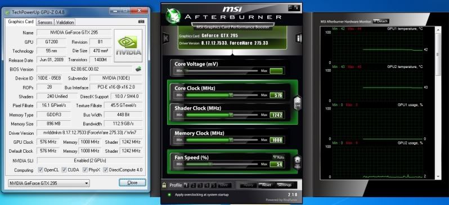Click the Apply button in Afterburner
Image resolution: width=449 pixels, height=205 pixels.
248,185
